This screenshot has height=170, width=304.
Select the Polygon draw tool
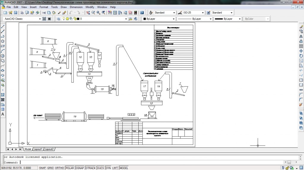[3, 41]
